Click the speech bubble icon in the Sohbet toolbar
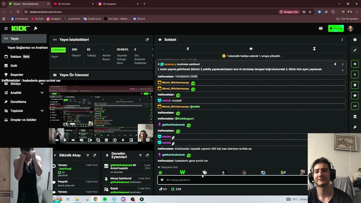Screen dimensions: 361x203 pyautogui.click(x=251, y=49)
